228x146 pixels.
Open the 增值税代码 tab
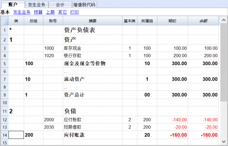pos(85,5)
